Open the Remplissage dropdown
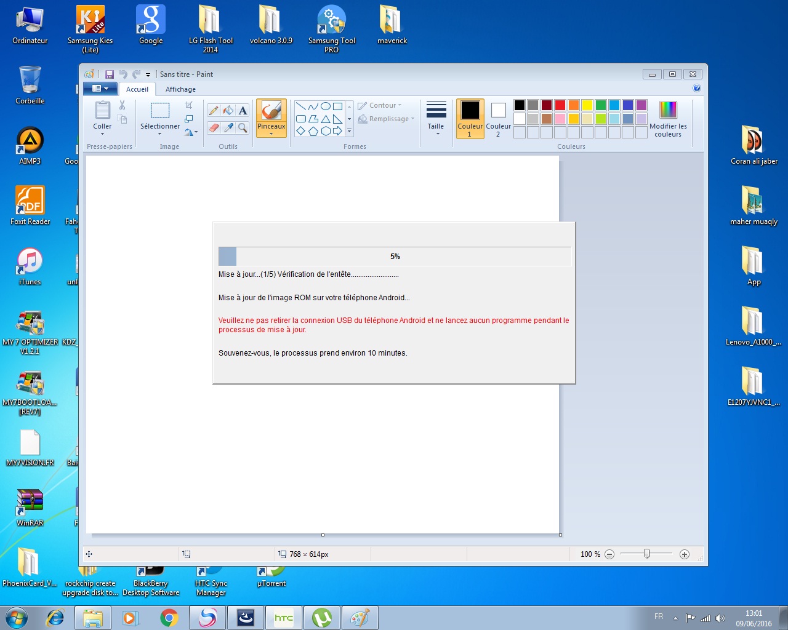 pyautogui.click(x=387, y=119)
